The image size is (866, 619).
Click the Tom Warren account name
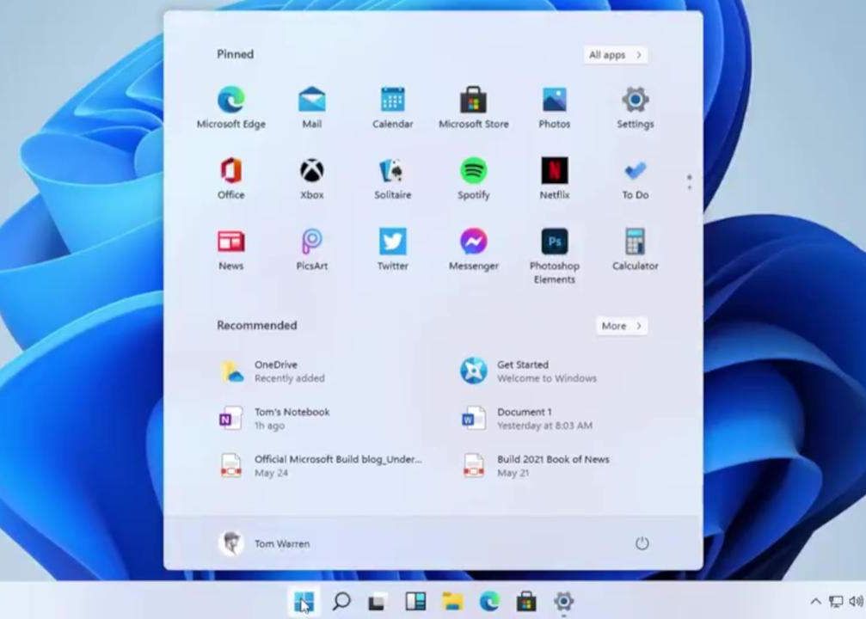(x=284, y=543)
